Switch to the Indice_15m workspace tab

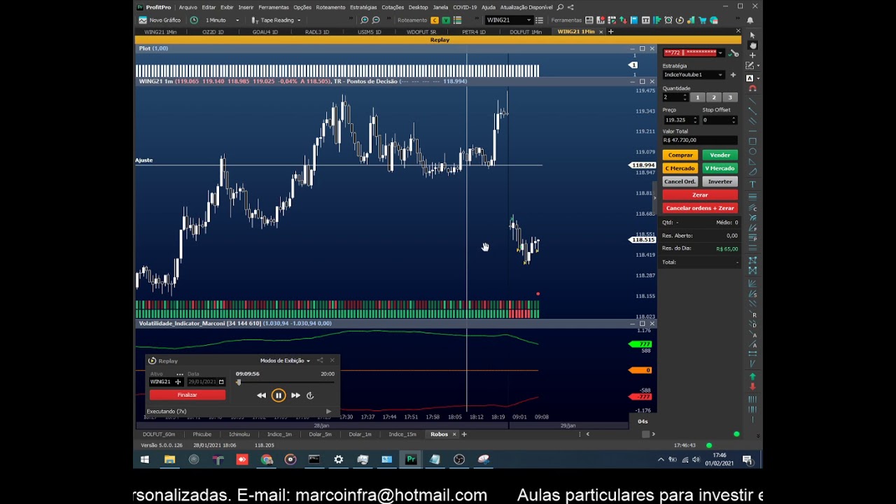[x=402, y=435]
